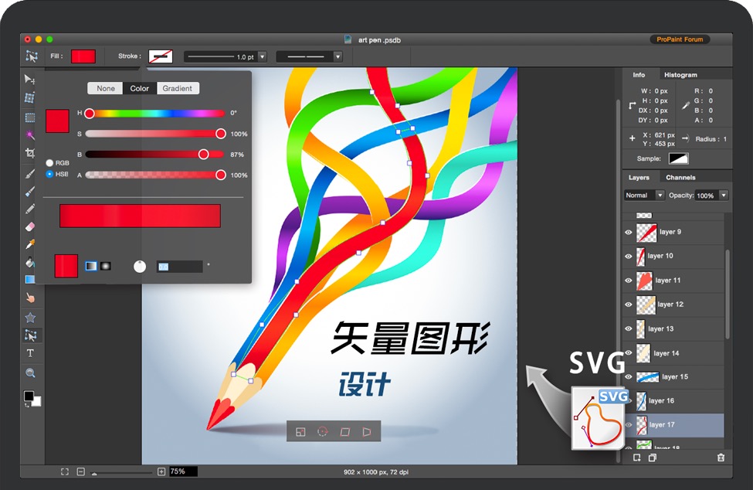Open the Info panel tab

639,75
